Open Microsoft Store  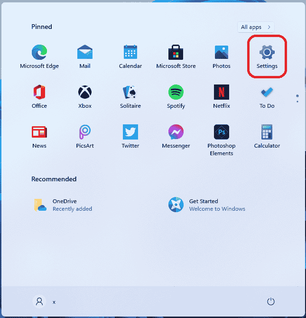(x=176, y=56)
